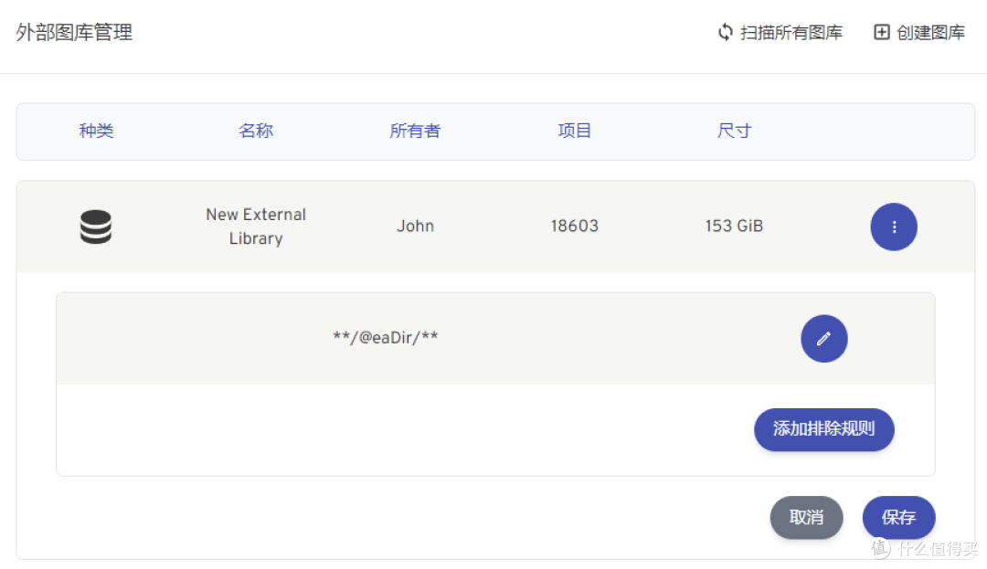
Task: Click the 项目 column header
Action: coord(574,131)
